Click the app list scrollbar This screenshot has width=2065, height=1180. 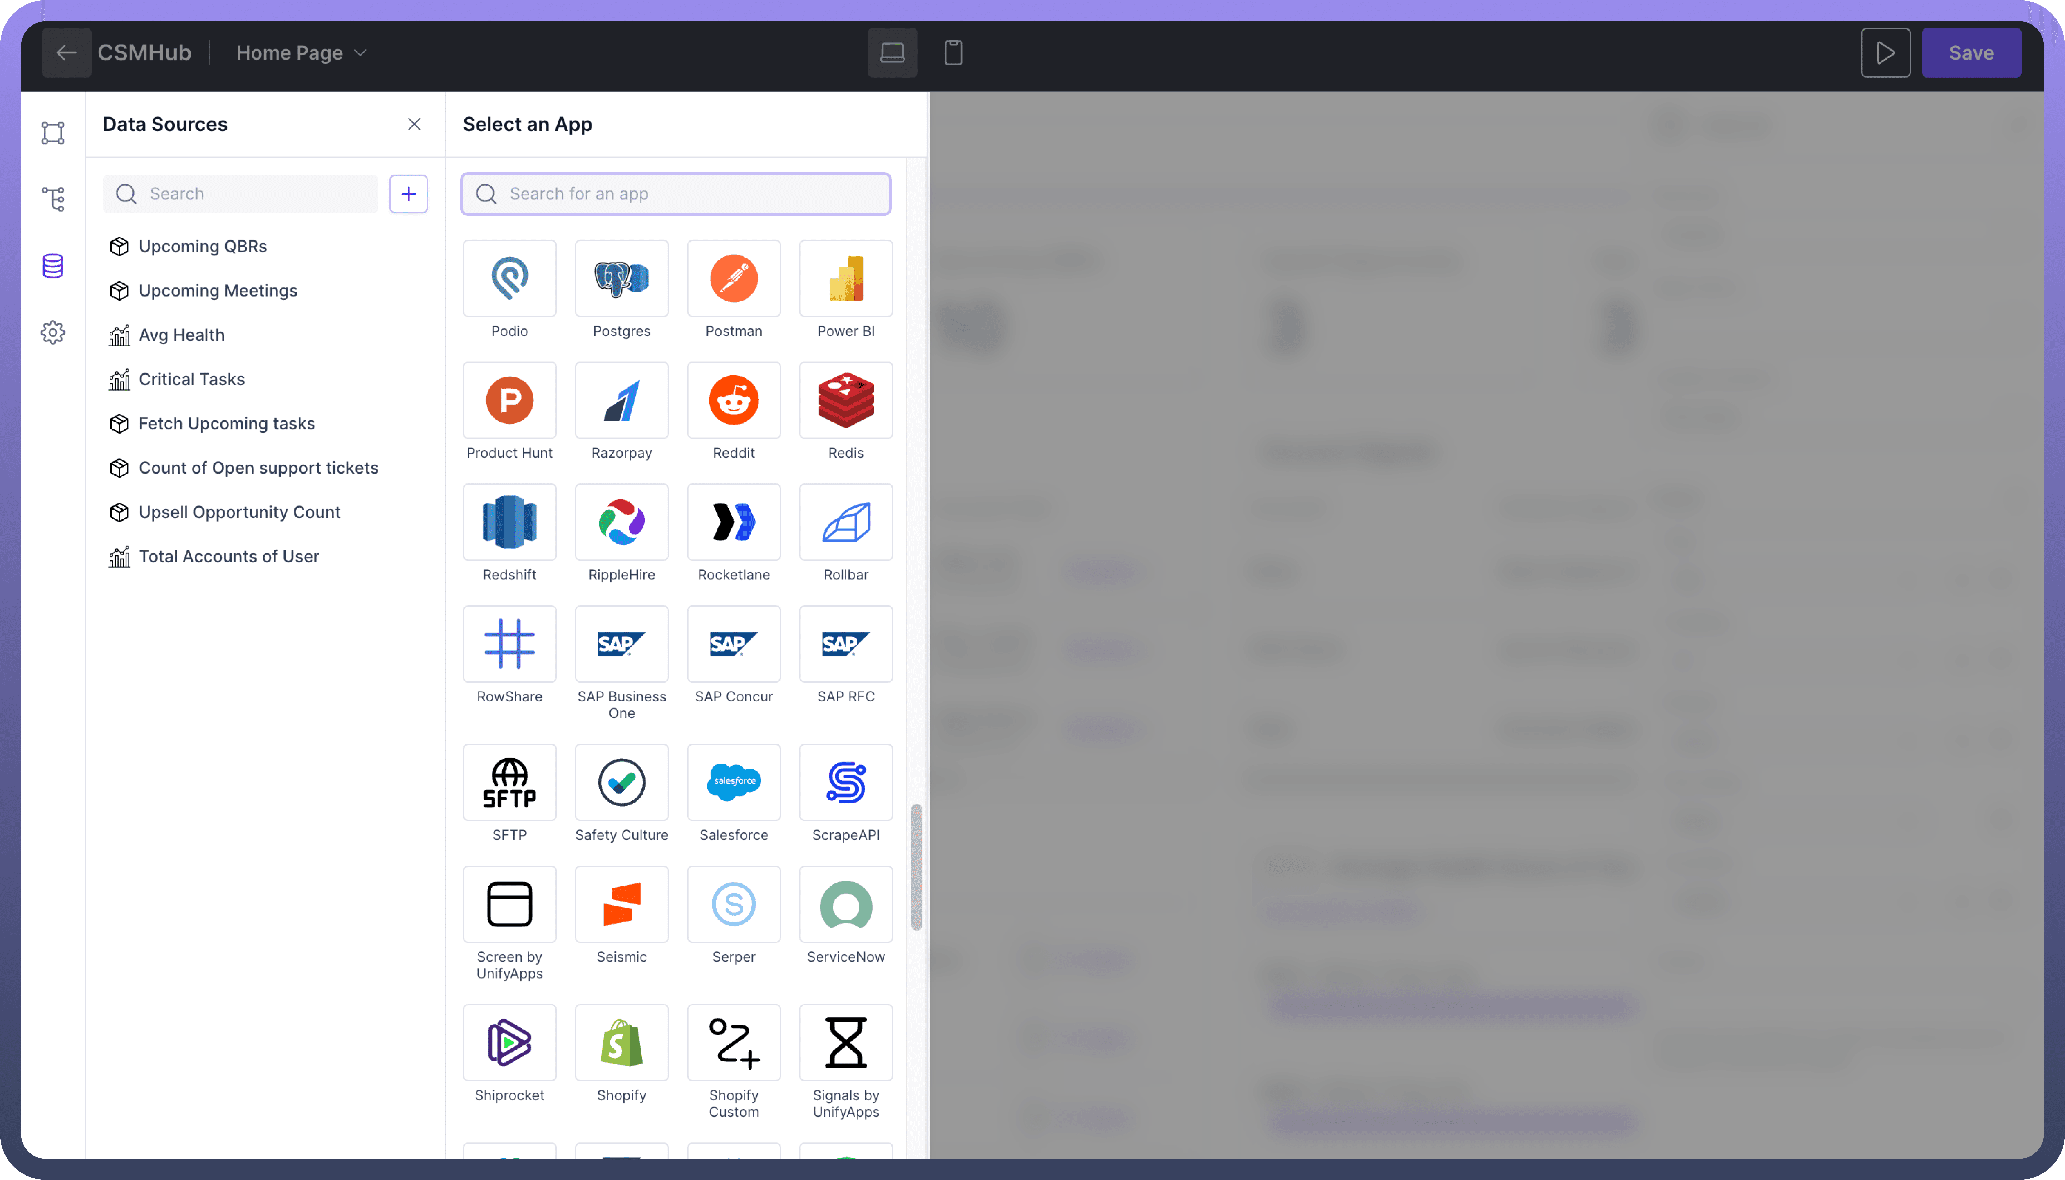click(917, 867)
